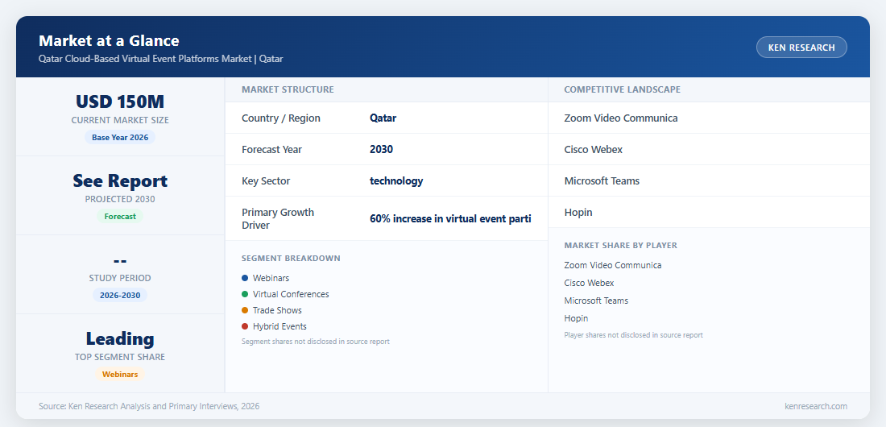The width and height of the screenshot is (886, 427).
Task: Click the Hybrid Events segment label
Action: [x=279, y=326]
